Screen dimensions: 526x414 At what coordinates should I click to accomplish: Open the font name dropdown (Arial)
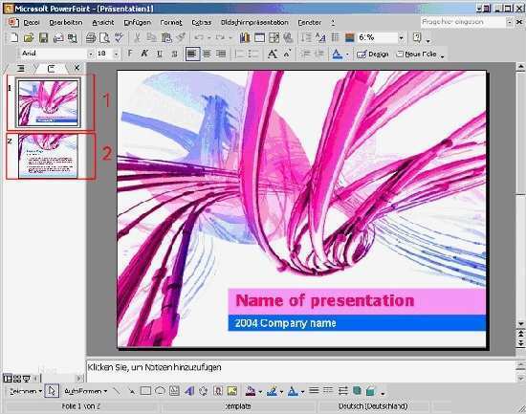(90, 54)
